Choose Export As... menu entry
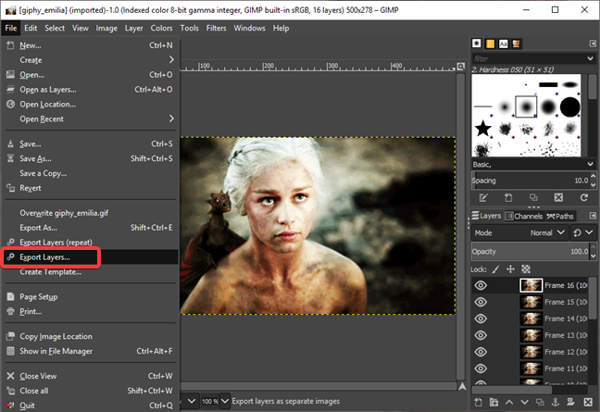Image resolution: width=600 pixels, height=412 pixels. click(x=90, y=228)
